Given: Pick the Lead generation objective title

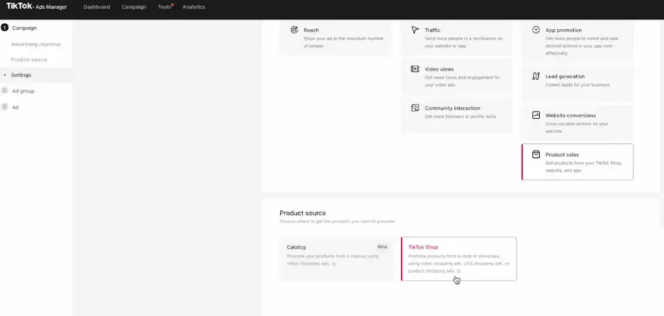Looking at the screenshot, I should 565,76.
